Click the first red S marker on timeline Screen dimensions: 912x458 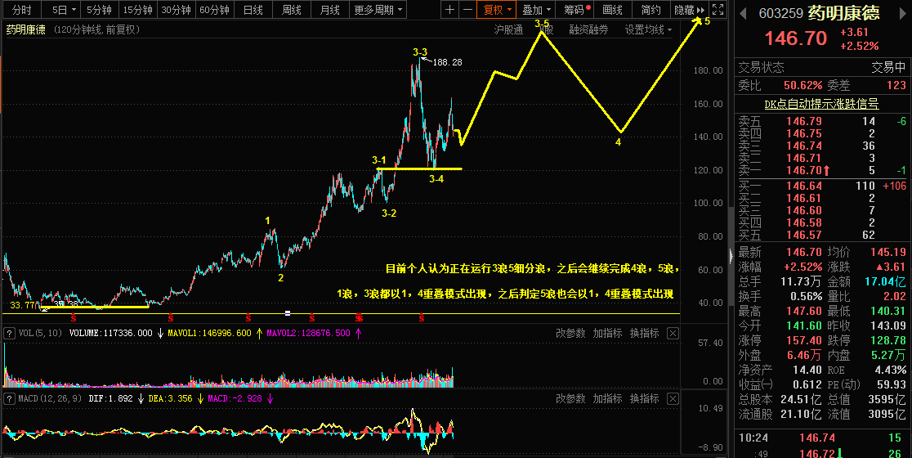(74, 318)
